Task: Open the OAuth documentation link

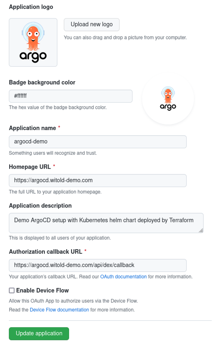Action: 123,277
